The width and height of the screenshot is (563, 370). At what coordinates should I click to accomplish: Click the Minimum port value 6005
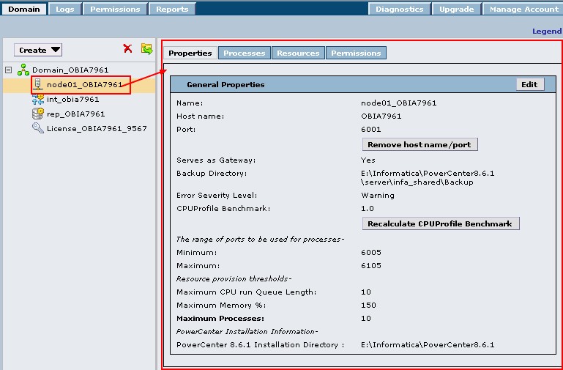(x=371, y=253)
